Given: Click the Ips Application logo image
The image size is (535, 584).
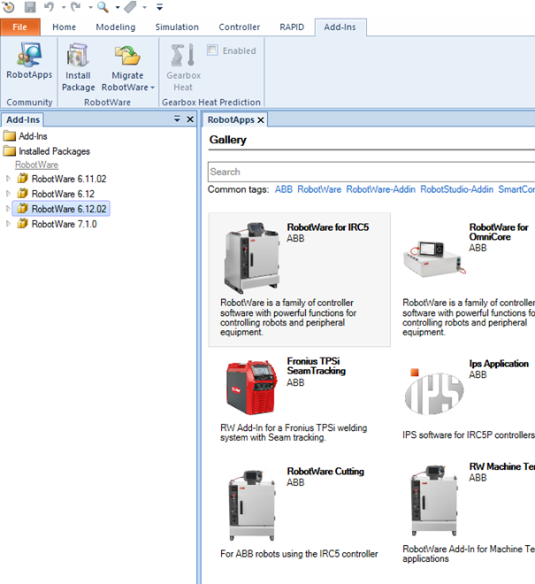Looking at the screenshot, I should point(434,391).
